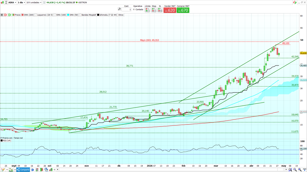307x172 pixels.
Task: Change the 1 día timeframe dropdown
Action: pos(21,2)
